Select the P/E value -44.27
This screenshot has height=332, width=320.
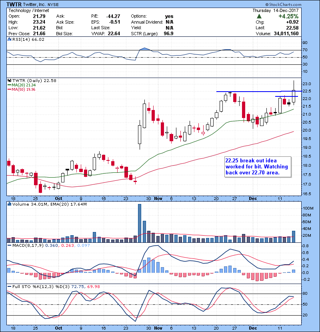(x=113, y=16)
